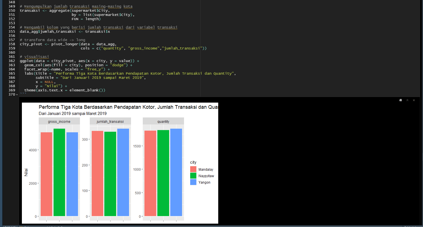The width and height of the screenshot is (423, 227).
Task: Click the bottom status bar of the editor
Action: tap(112, 226)
